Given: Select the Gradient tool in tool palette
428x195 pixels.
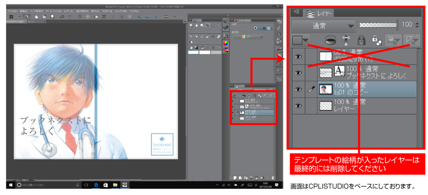Looking at the screenshot, I should click(196, 47).
